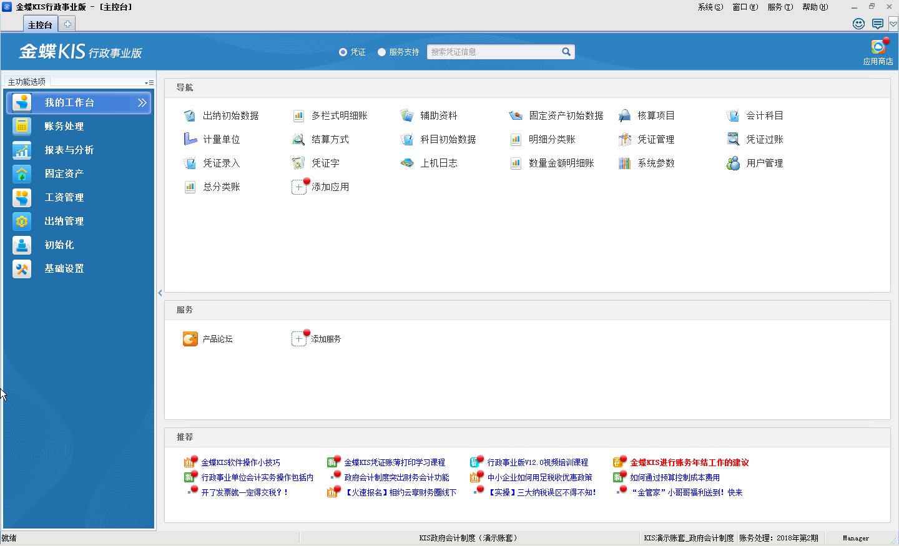Collapse the left sidebar with the arrow handle

160,293
